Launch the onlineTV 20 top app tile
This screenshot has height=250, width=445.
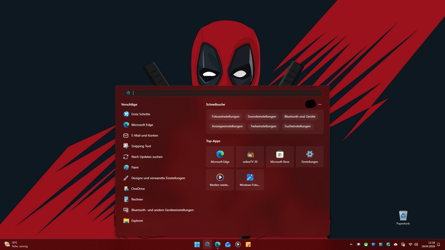coord(250,157)
